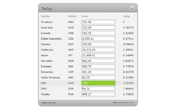The height and width of the screenshot is (110, 176).
Task: Select the Norveška country label
Action: [x=47, y=61]
